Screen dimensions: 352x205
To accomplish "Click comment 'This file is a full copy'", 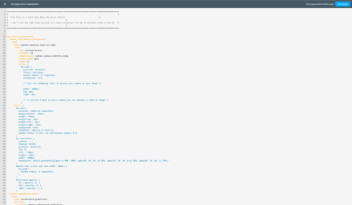I will coord(38,17).
